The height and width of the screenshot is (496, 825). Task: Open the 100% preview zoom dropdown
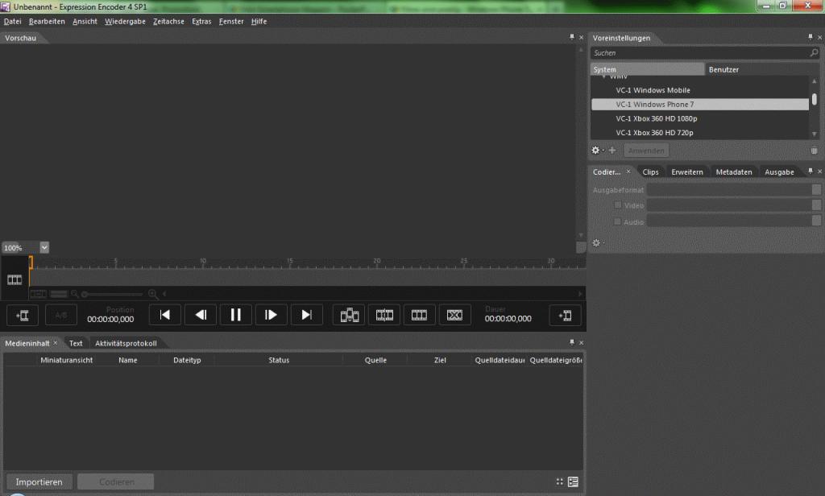coord(44,247)
